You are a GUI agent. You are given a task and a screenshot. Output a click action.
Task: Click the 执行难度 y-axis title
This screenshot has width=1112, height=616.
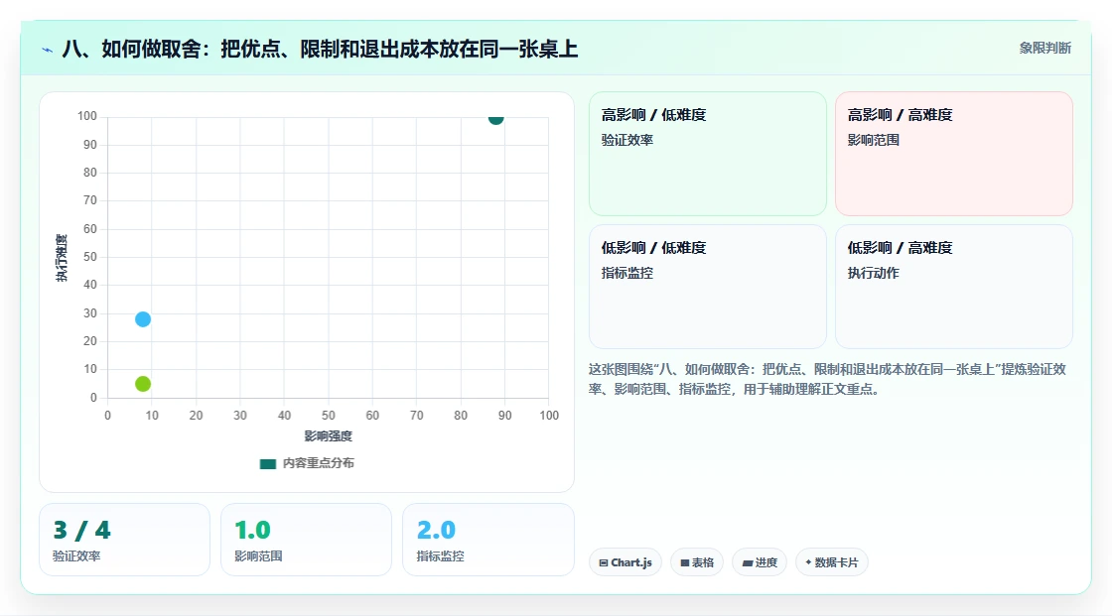(62, 257)
